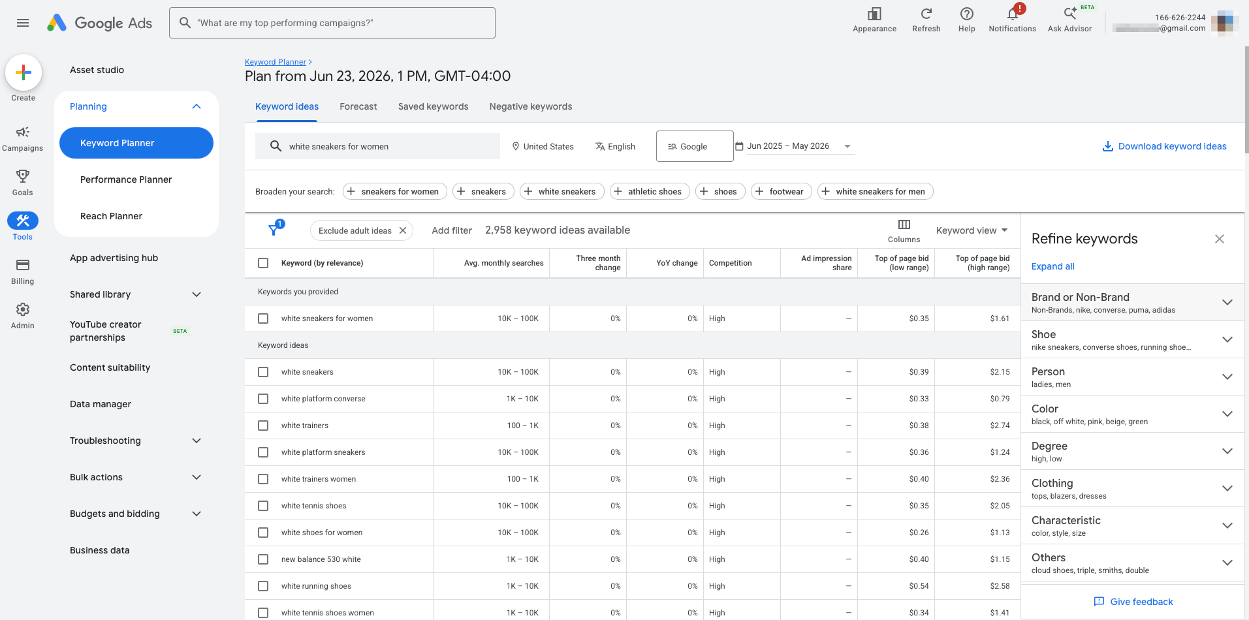1249x620 pixels.
Task: Open Reach Planner
Action: 111,216
